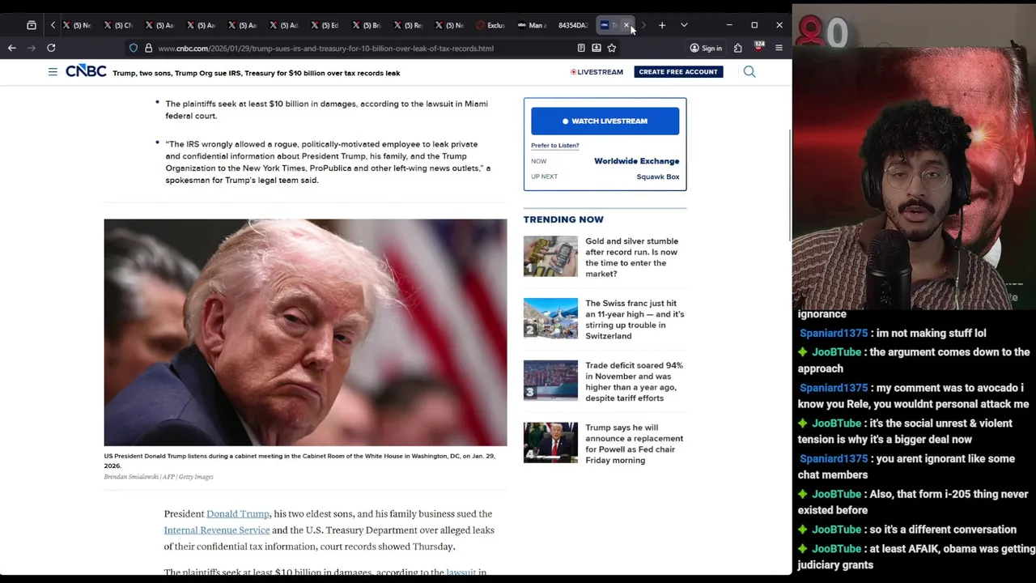
Task: Close the active CNBC tab
Action: [x=626, y=25]
